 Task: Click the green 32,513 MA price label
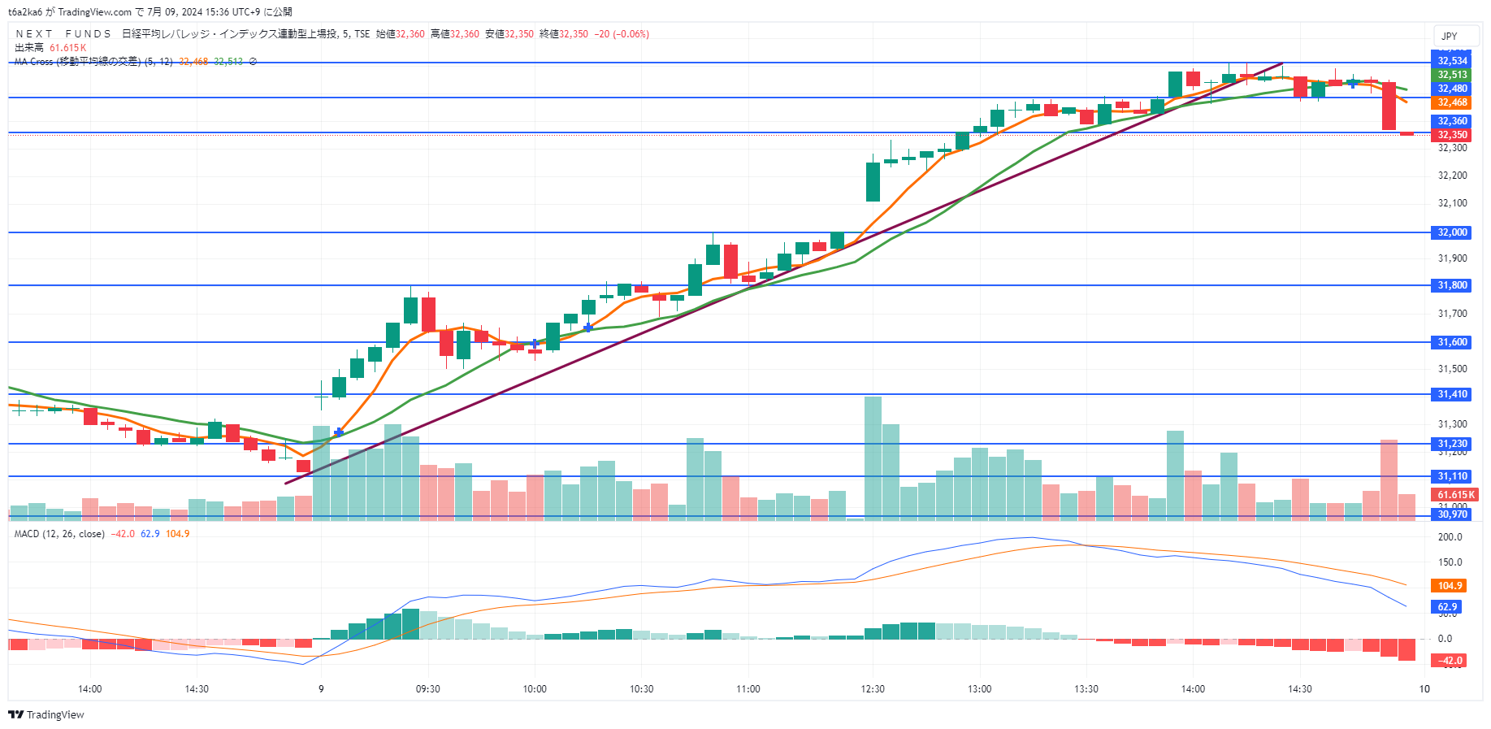coord(1452,75)
